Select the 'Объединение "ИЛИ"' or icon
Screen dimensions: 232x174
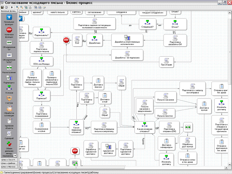click(x=9, y=55)
